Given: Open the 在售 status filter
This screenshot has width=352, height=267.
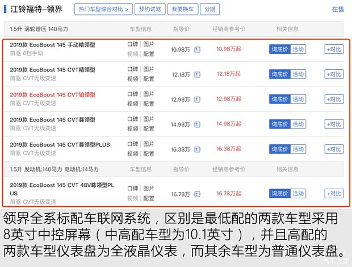Looking at the screenshot, I should (x=338, y=10).
